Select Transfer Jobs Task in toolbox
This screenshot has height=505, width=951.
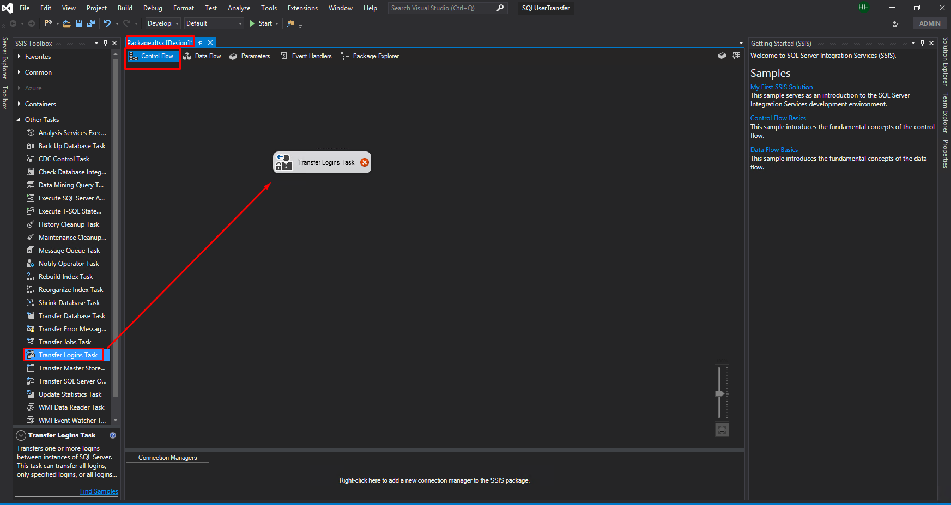65,342
